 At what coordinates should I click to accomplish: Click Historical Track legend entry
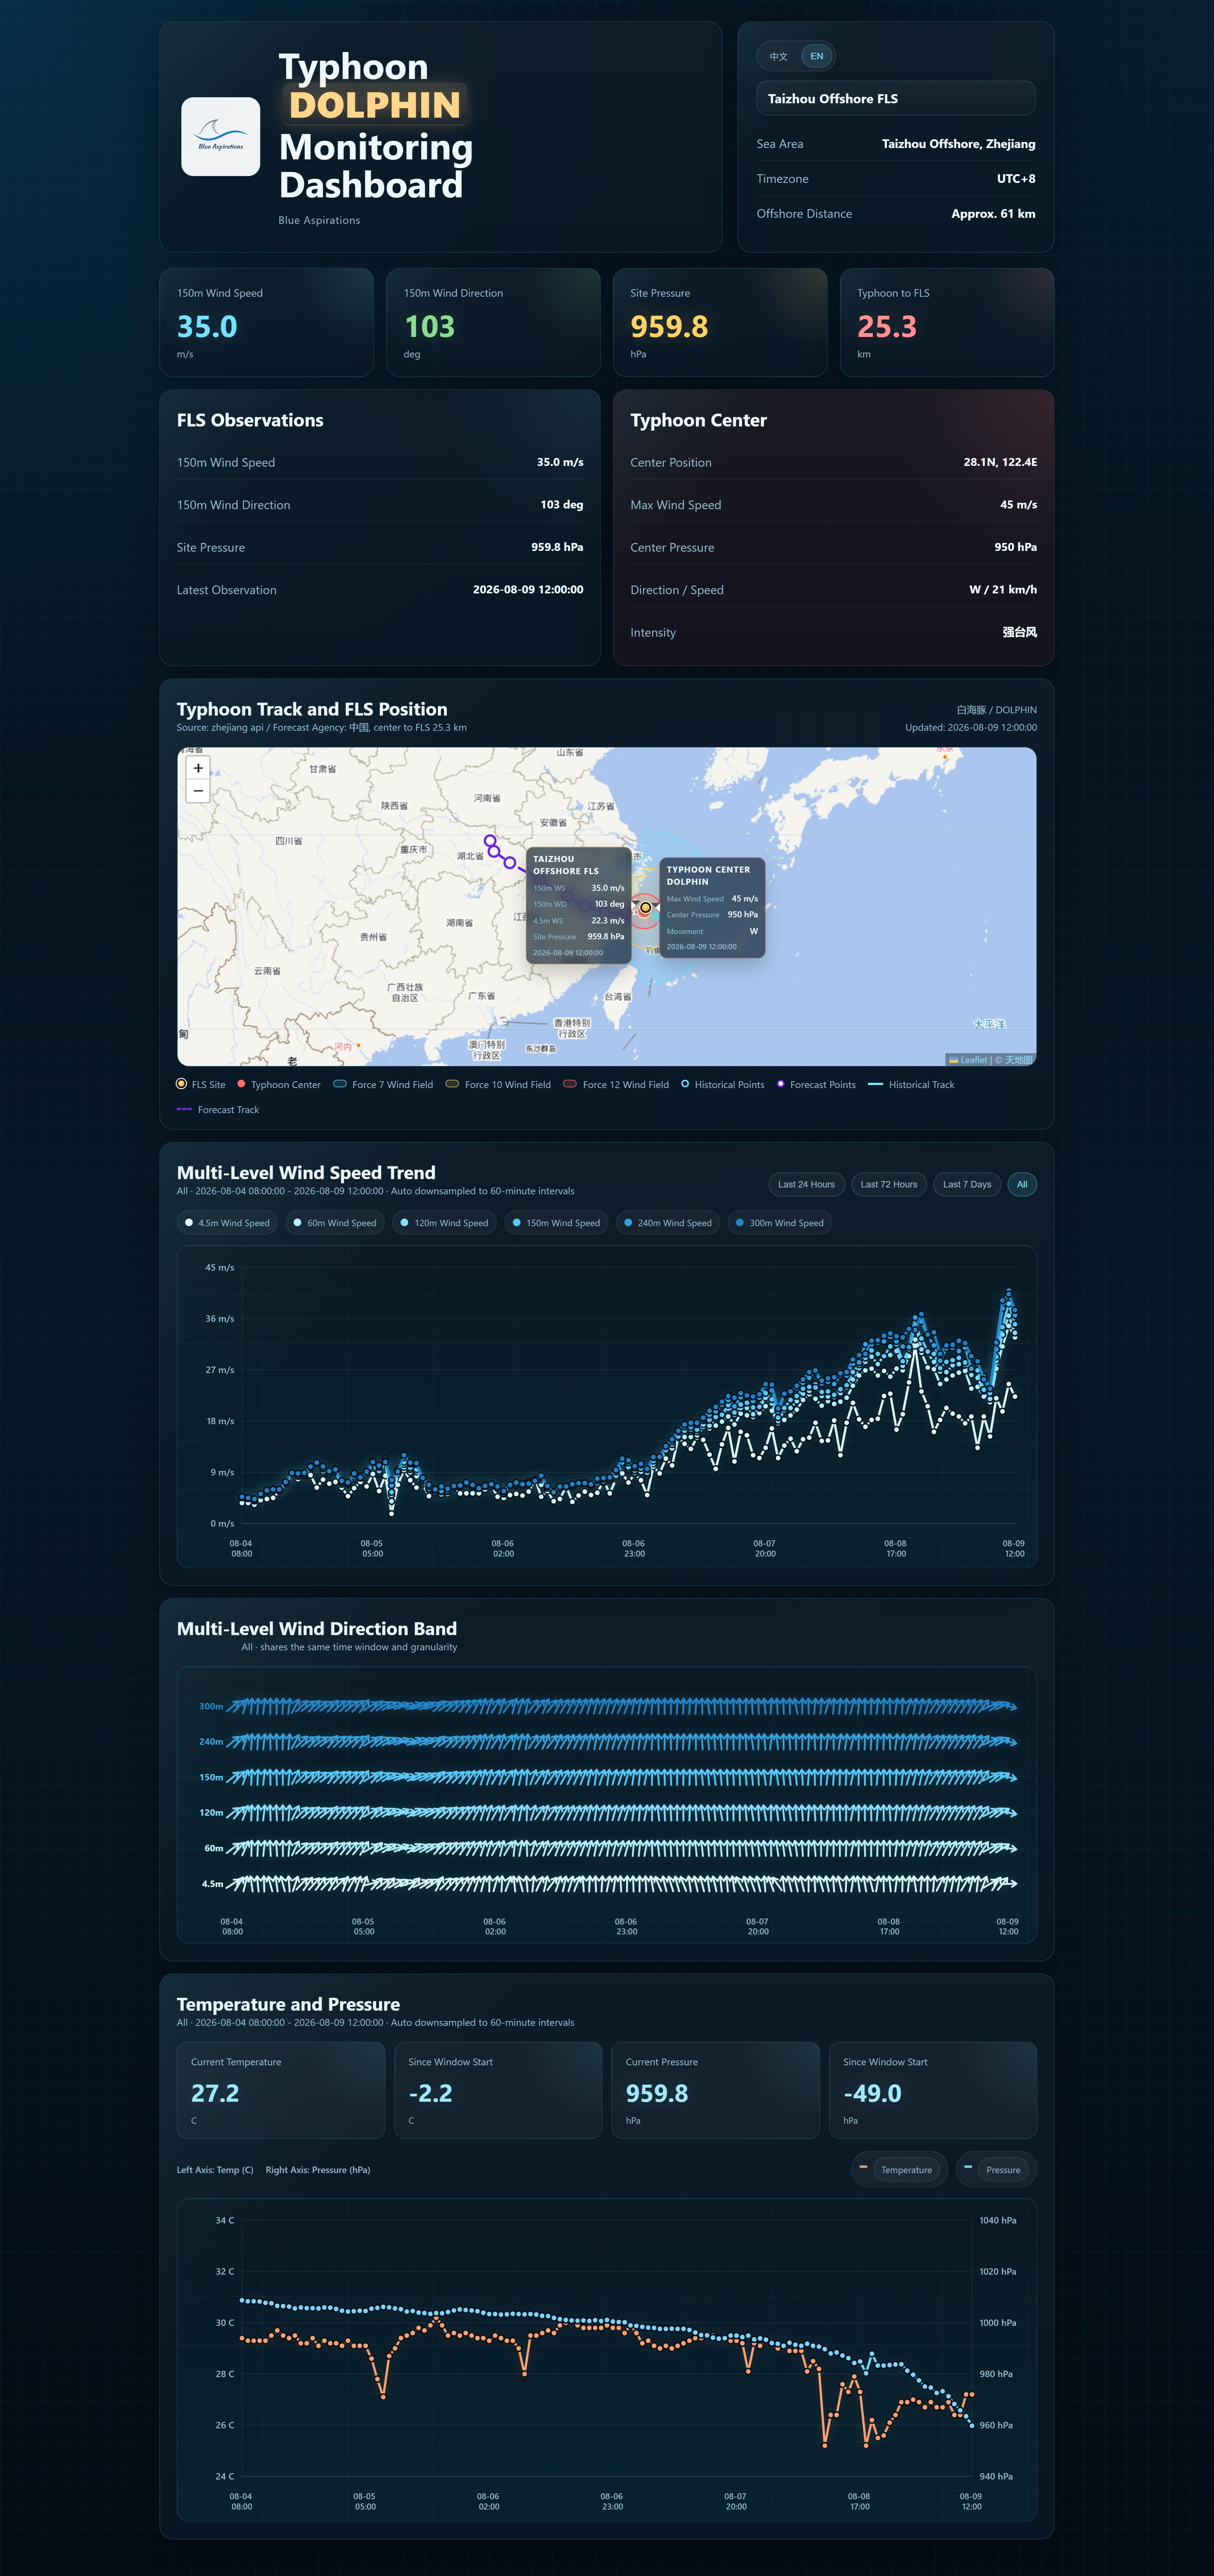click(911, 1084)
